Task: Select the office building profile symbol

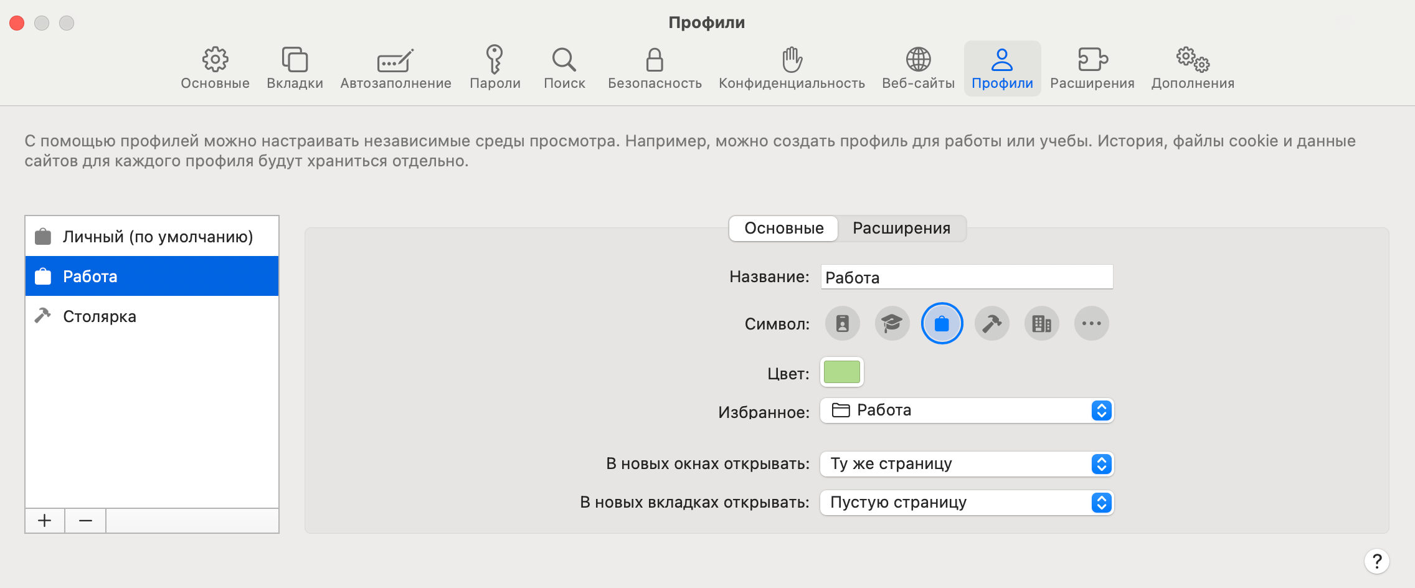Action: click(x=1042, y=323)
